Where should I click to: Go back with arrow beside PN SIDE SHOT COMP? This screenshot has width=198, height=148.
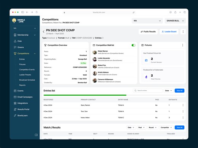click(43, 31)
